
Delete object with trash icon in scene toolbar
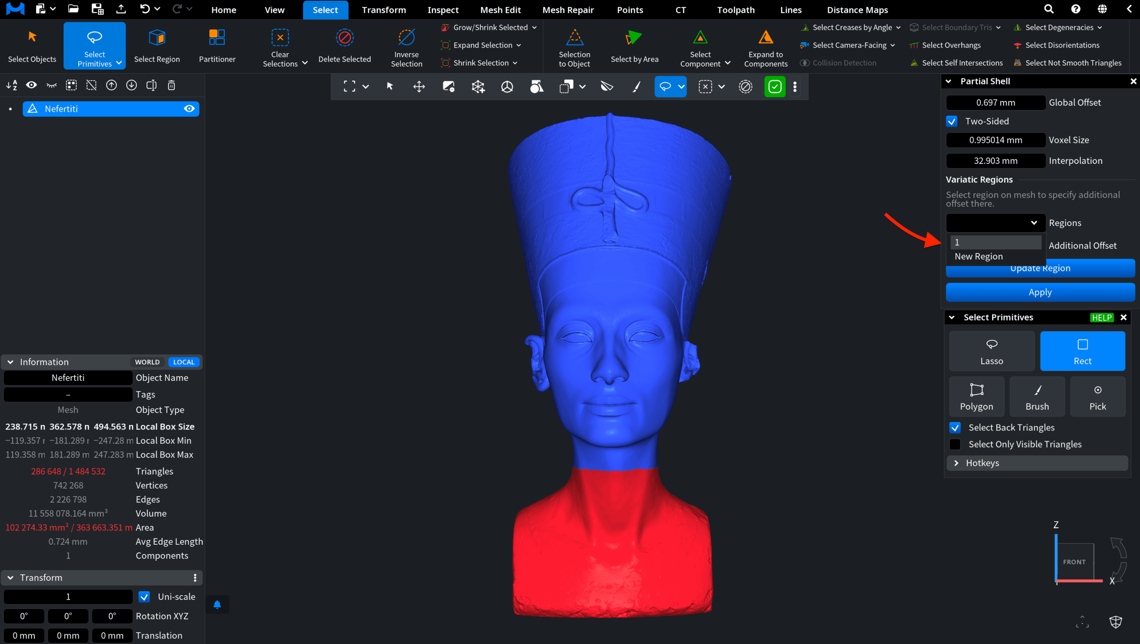click(x=171, y=85)
